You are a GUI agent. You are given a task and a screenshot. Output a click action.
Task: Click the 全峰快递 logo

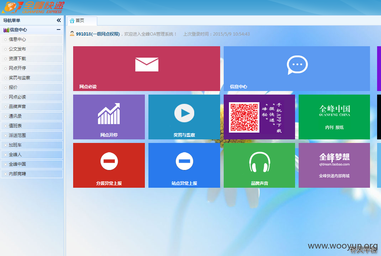tap(33, 7)
